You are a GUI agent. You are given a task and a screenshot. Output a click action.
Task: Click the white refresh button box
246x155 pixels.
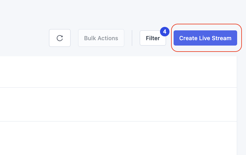click(60, 38)
